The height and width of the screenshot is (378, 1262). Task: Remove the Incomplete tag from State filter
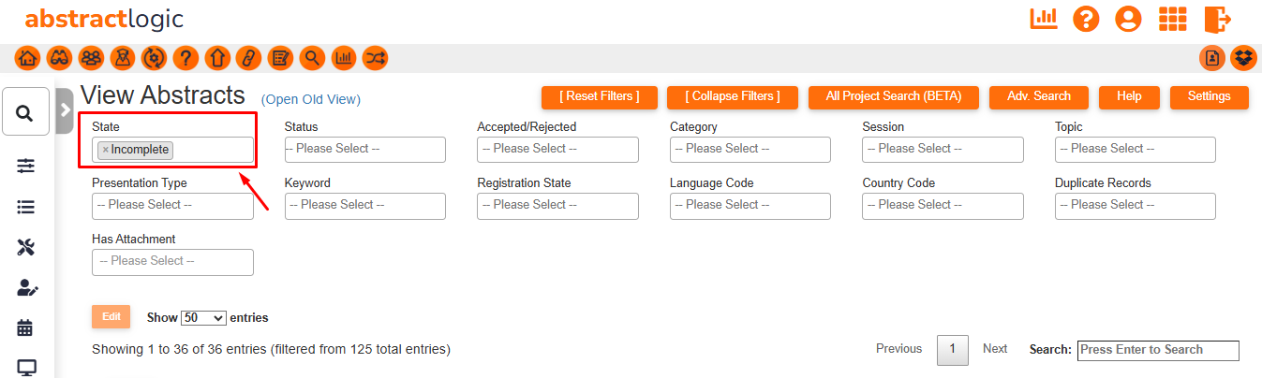[105, 150]
